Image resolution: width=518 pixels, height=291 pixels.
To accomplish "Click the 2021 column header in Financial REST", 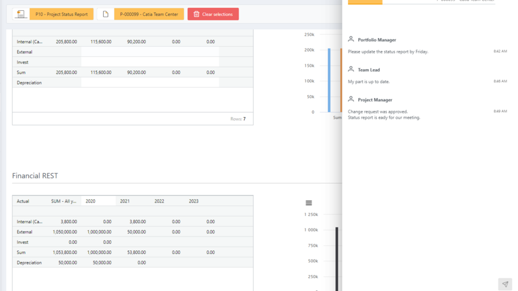I will click(124, 201).
